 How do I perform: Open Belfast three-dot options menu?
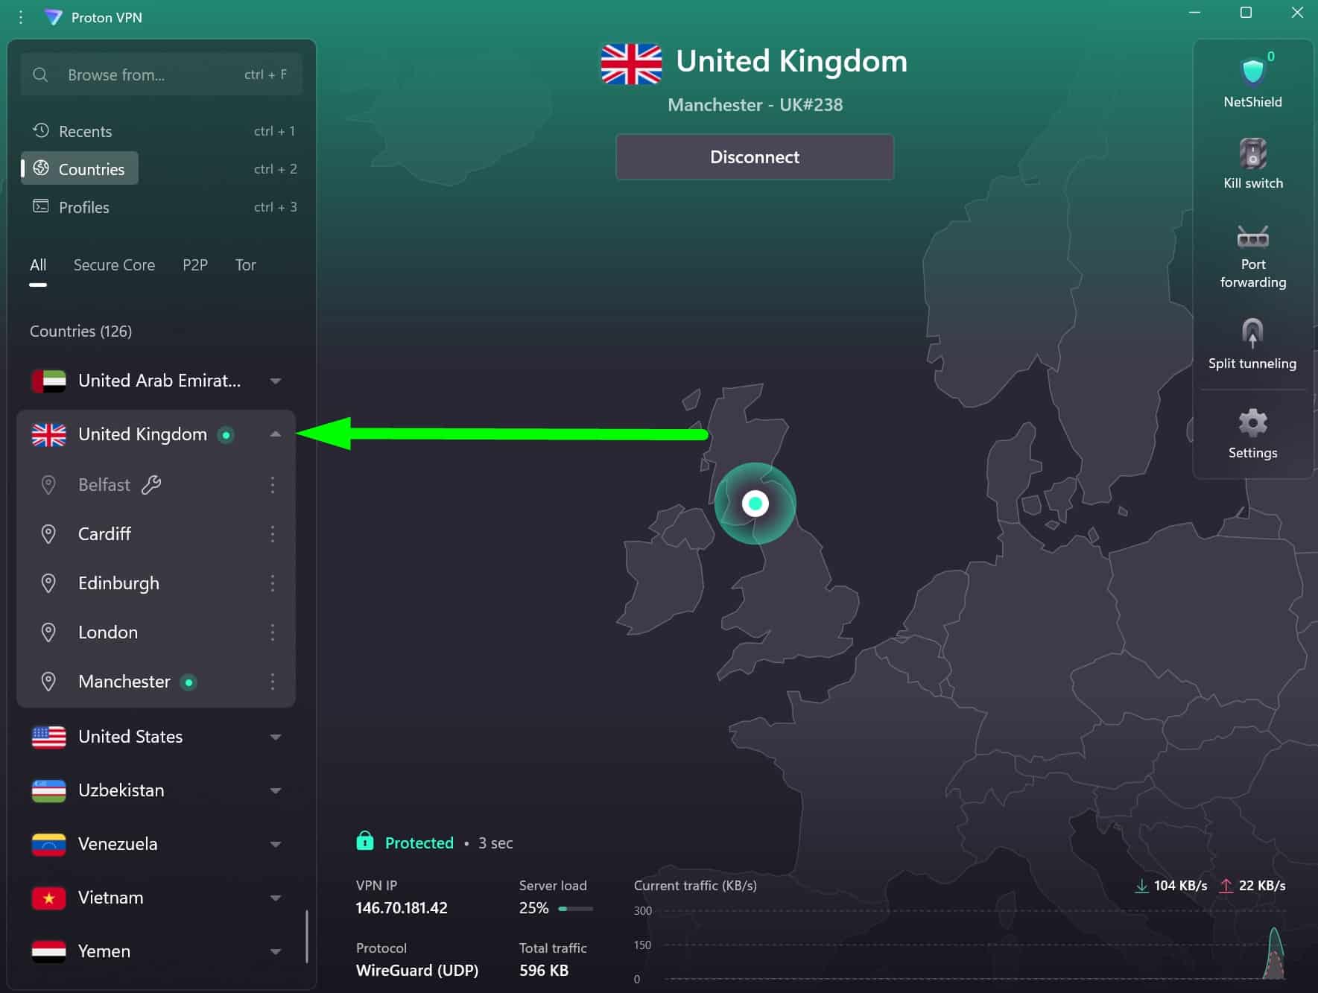[273, 485]
